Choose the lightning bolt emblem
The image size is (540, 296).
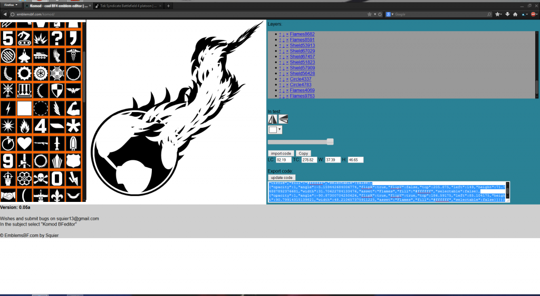click(7, 108)
